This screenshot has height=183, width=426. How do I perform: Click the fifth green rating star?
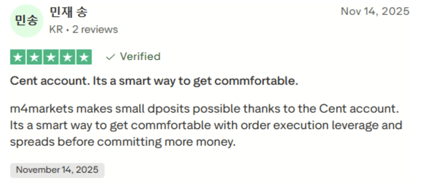tap(84, 57)
